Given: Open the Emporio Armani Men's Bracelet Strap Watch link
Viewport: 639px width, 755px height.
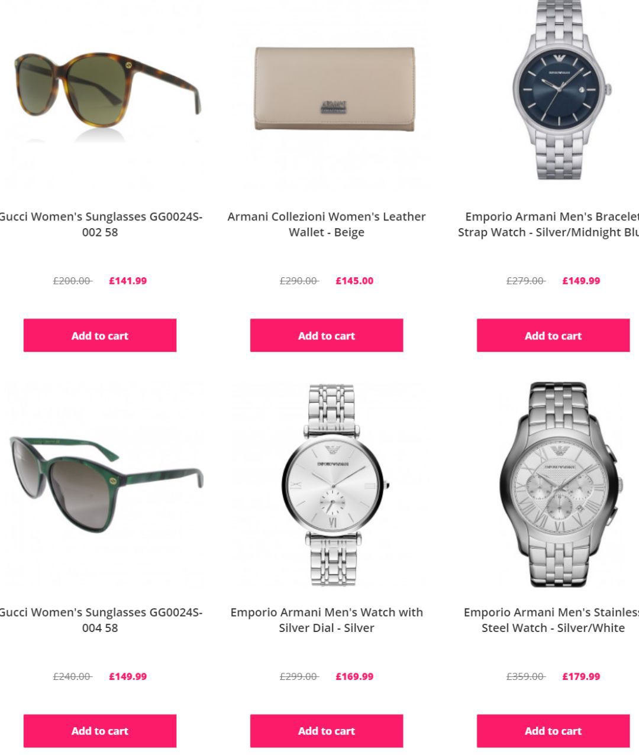Looking at the screenshot, I should point(549,224).
